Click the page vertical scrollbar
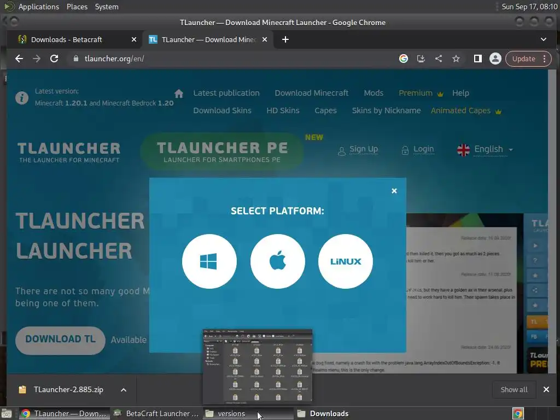This screenshot has height=420, width=560. 551,221
